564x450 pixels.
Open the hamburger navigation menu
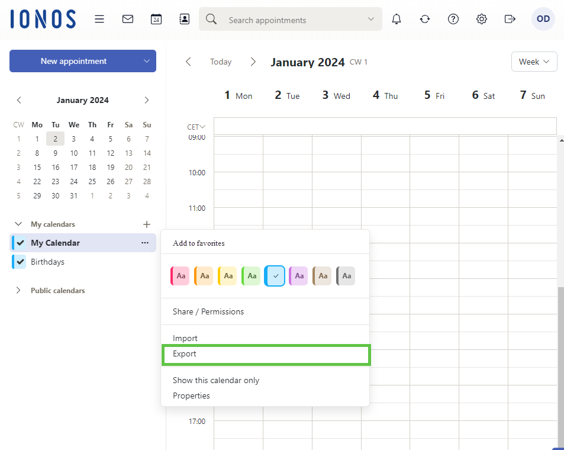click(99, 19)
